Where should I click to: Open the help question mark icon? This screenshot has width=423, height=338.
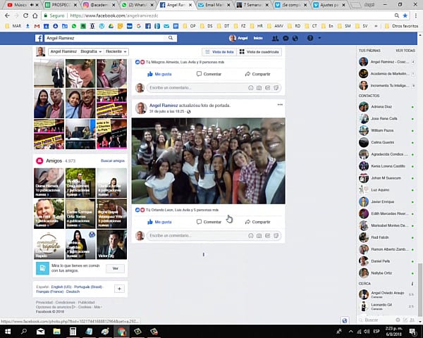click(x=310, y=38)
